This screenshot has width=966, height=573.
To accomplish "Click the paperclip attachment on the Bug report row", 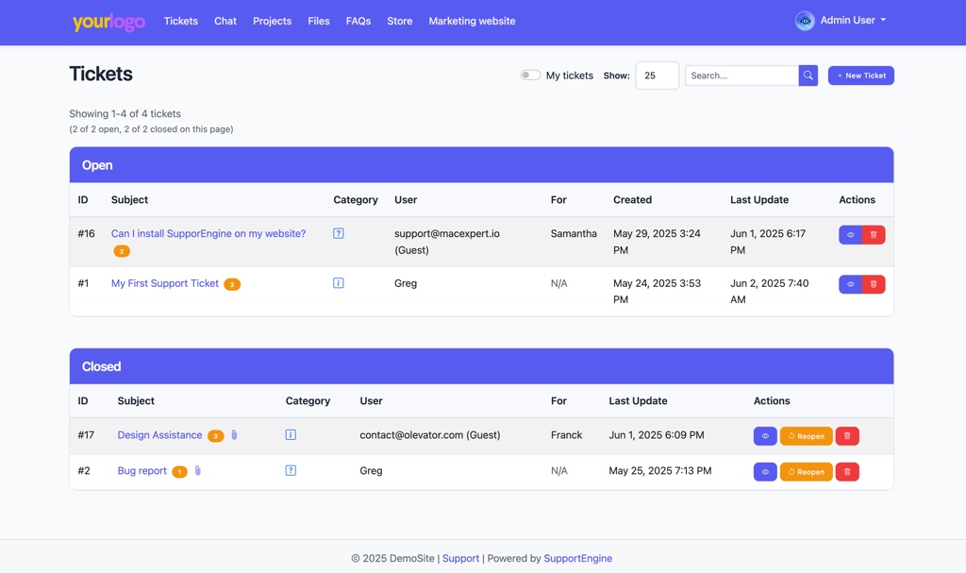I will [197, 470].
